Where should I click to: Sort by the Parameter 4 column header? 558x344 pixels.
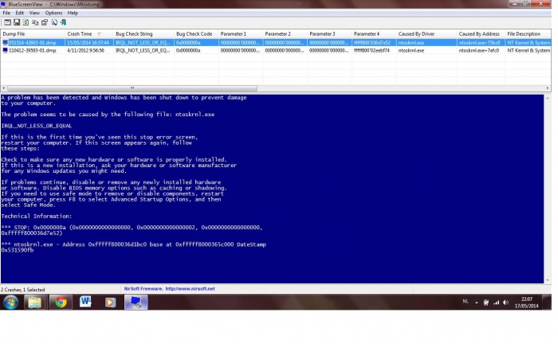click(374, 33)
